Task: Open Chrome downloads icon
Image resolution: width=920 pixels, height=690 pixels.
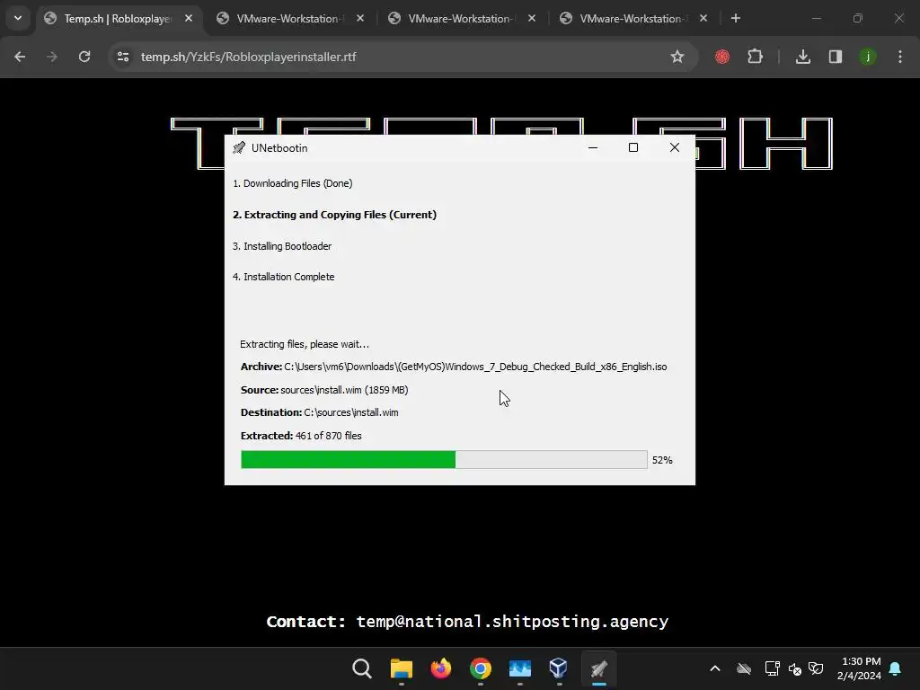Action: (802, 57)
